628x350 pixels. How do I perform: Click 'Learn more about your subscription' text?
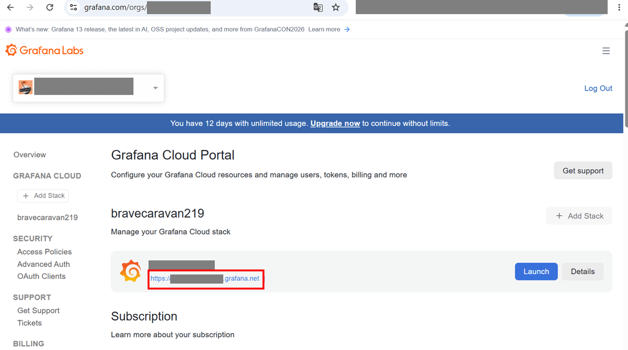pyautogui.click(x=173, y=335)
